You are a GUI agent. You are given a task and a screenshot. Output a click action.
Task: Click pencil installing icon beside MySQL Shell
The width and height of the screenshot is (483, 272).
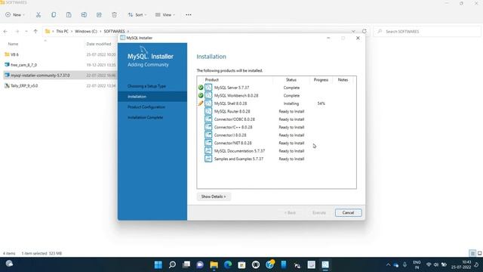click(x=201, y=104)
